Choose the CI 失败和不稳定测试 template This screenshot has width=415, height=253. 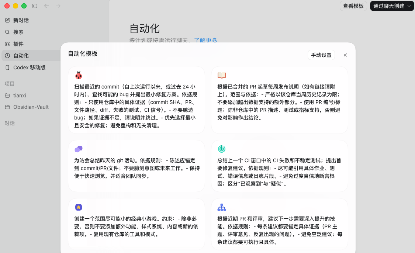(280, 166)
